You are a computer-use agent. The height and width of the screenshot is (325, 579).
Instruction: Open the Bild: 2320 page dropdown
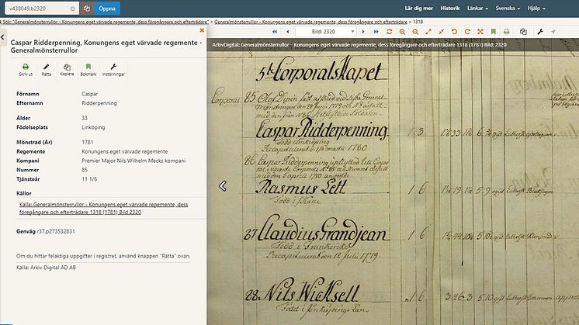[x=328, y=32]
